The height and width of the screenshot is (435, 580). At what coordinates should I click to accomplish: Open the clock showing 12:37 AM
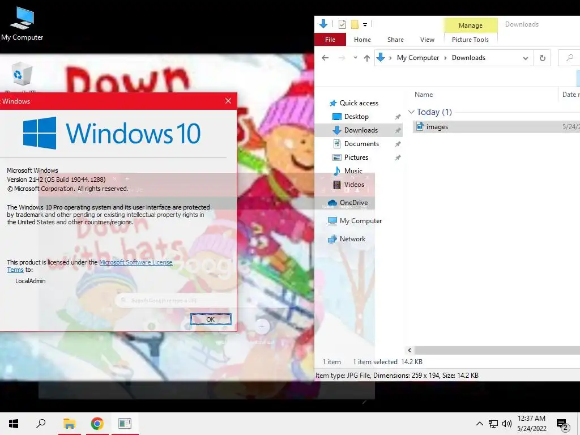531,424
